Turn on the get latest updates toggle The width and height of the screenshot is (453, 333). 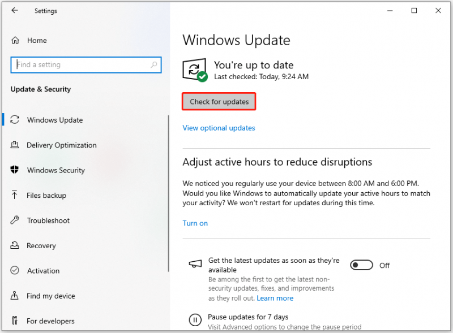click(361, 265)
